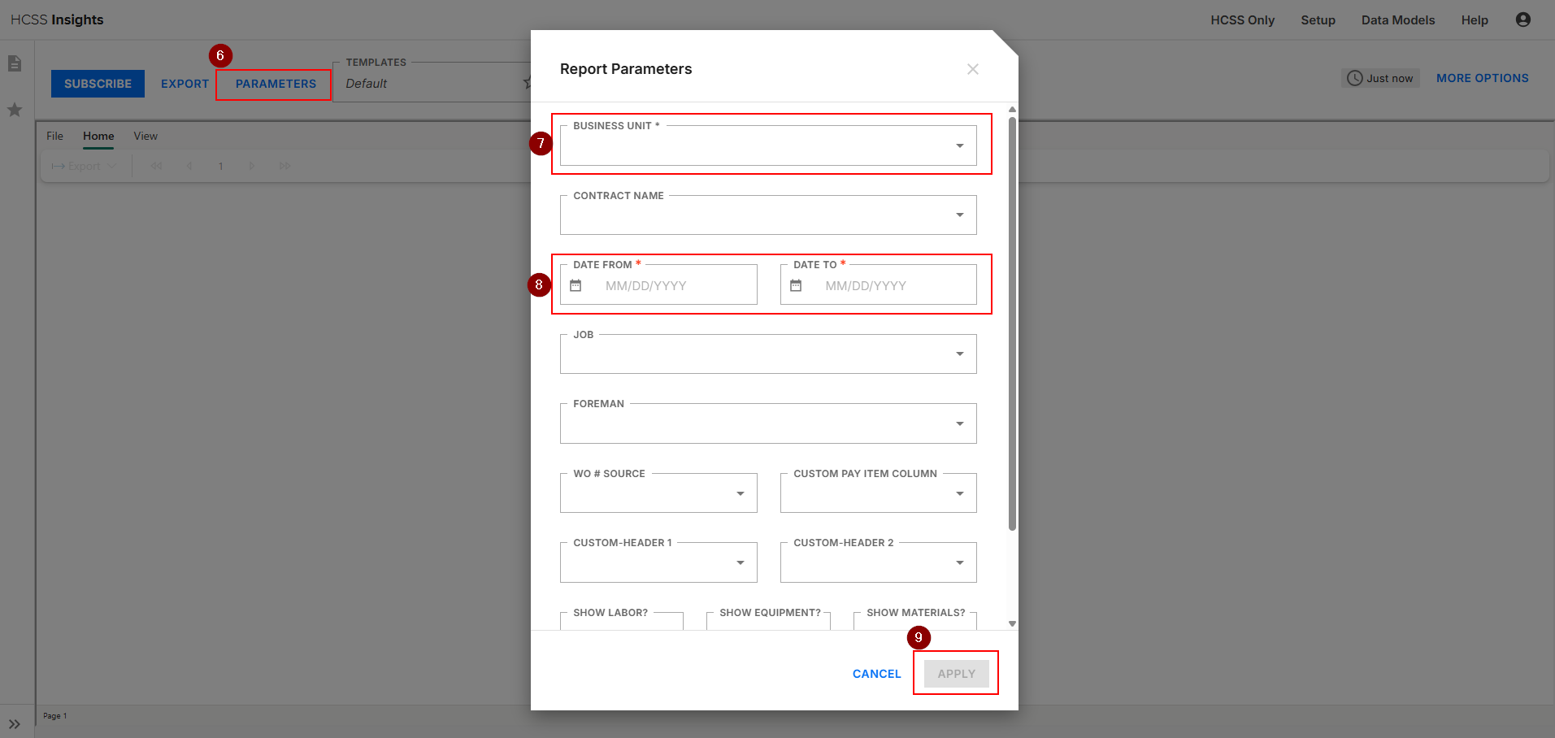Open favorites star icon in sidebar
The width and height of the screenshot is (1555, 738).
pos(15,110)
